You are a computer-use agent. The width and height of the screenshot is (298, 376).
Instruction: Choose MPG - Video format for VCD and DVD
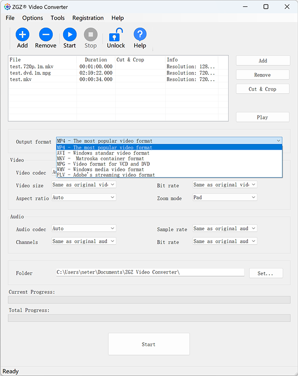click(x=169, y=164)
